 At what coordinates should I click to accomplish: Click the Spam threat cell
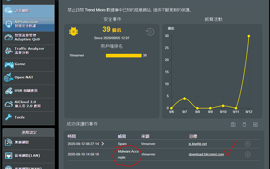(122, 144)
